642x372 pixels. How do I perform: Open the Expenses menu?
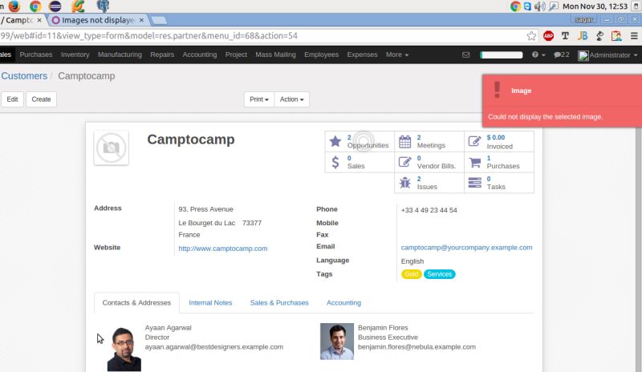[362, 55]
